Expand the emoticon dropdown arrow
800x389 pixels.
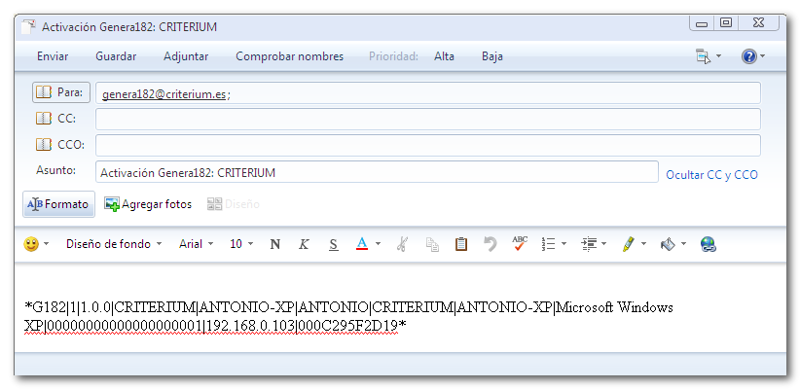click(x=47, y=244)
